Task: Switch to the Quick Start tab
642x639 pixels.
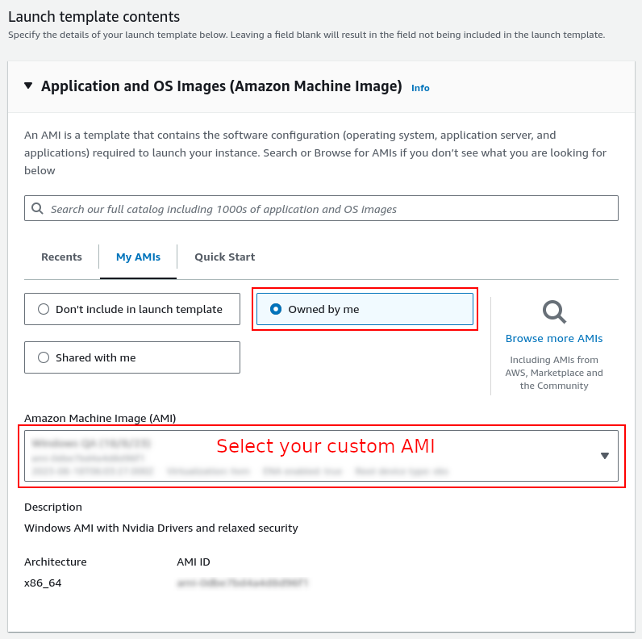Action: coord(224,257)
